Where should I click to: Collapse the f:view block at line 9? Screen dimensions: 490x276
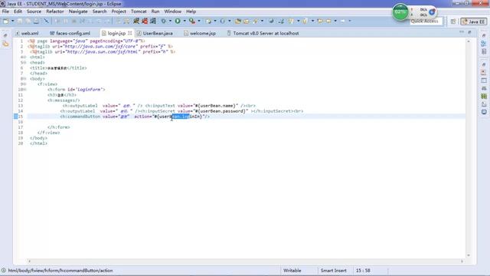24,84
